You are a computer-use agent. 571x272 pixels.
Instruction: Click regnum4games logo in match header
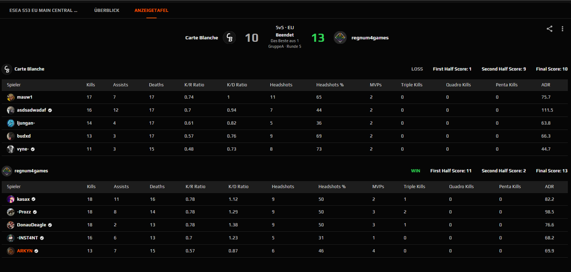pos(340,38)
